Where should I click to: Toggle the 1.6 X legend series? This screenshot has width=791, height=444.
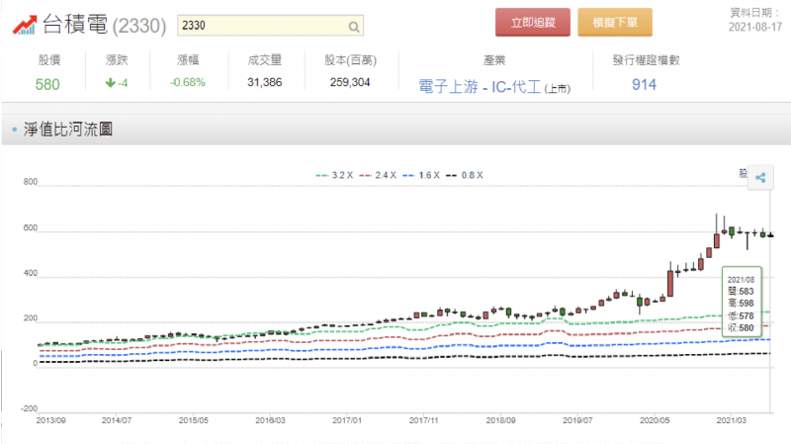click(x=421, y=175)
